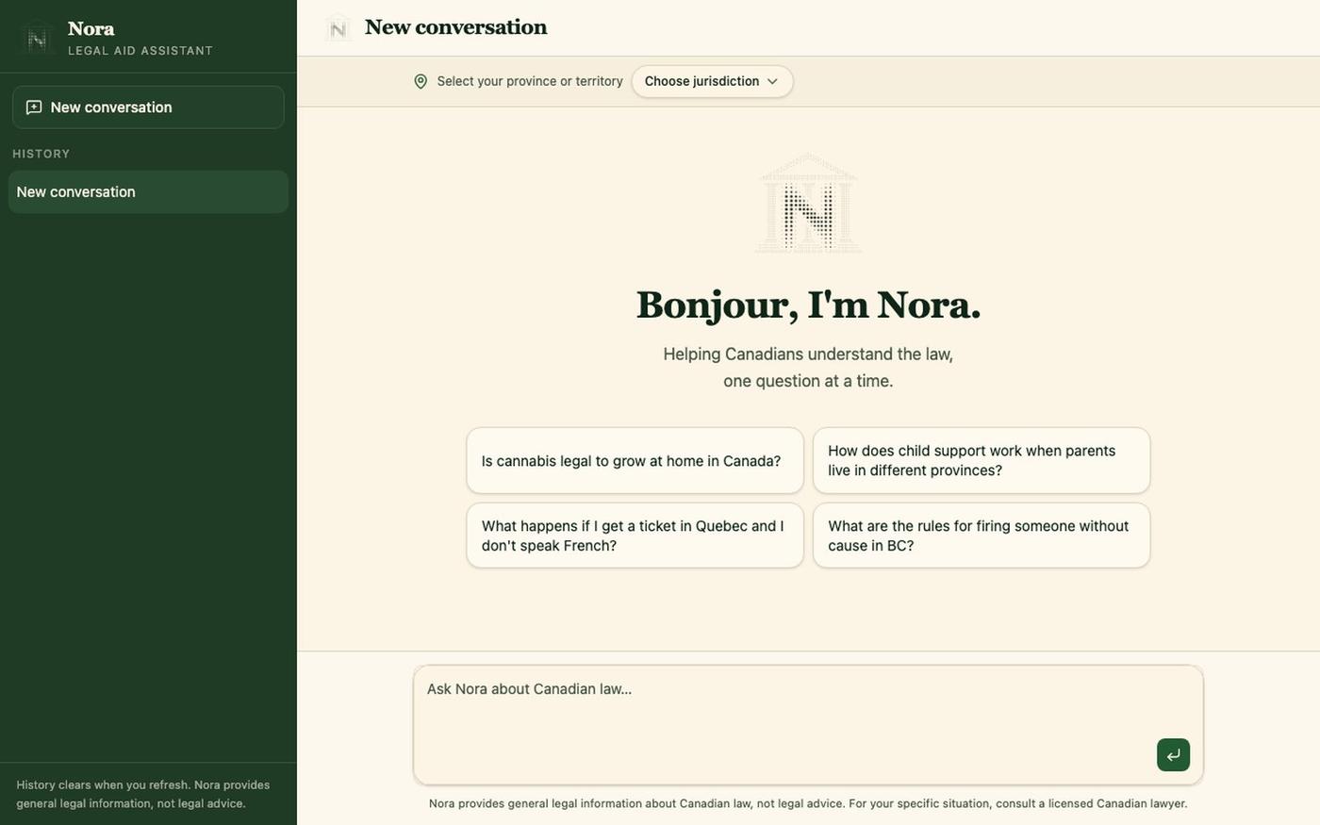The width and height of the screenshot is (1320, 825).
Task: Click the new-conversation plus bubble icon
Action: click(x=34, y=107)
